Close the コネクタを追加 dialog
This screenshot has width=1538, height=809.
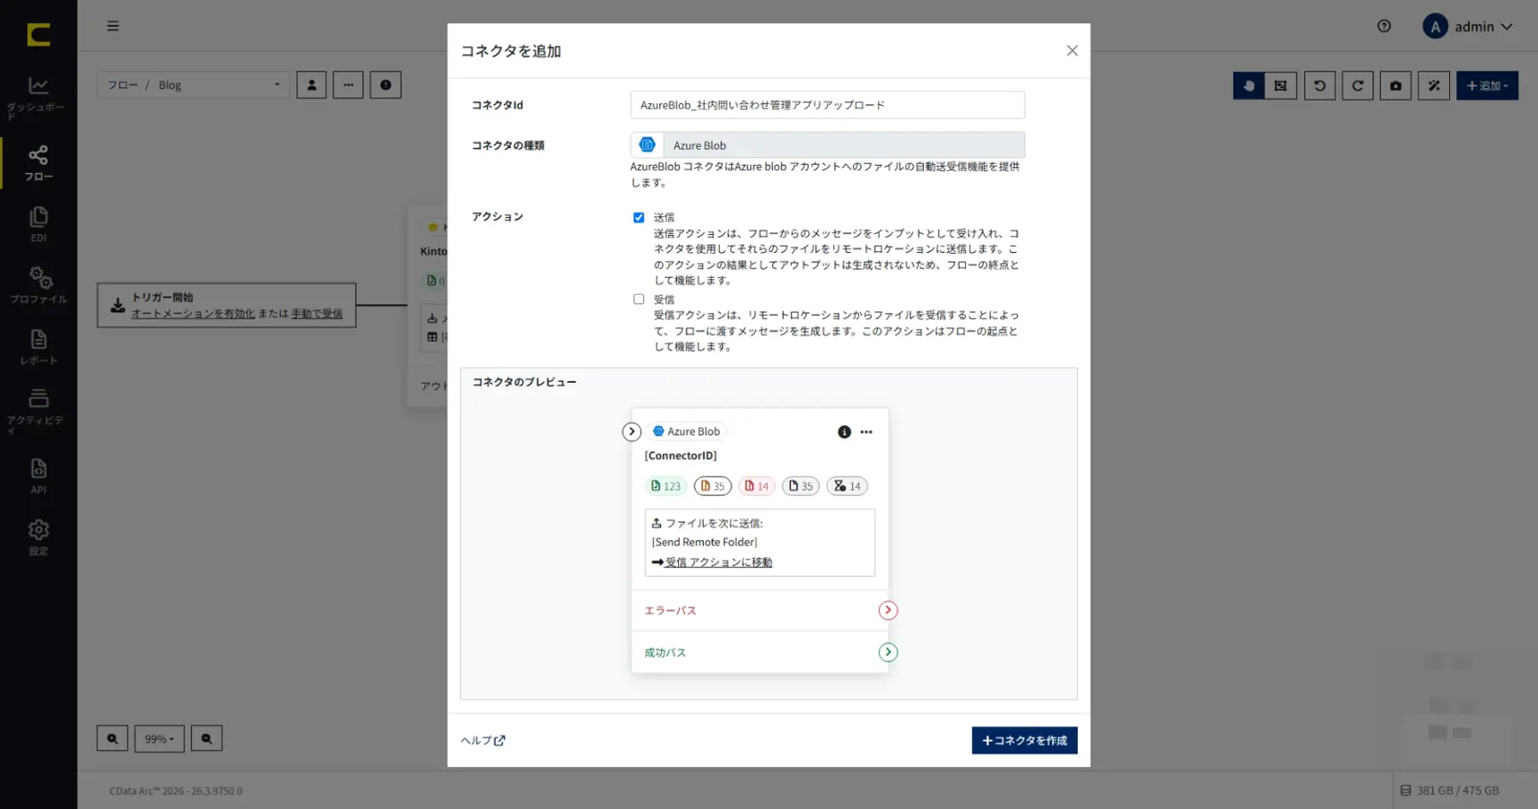[x=1073, y=51]
